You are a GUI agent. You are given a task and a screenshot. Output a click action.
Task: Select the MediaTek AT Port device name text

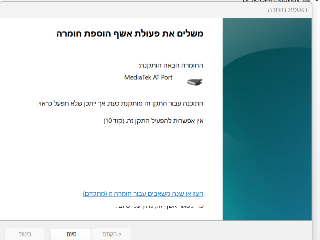(x=148, y=77)
